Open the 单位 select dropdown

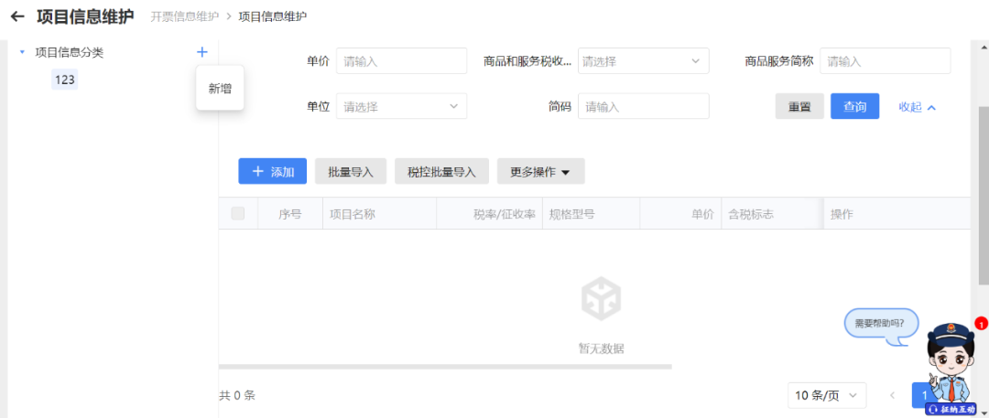pos(401,106)
